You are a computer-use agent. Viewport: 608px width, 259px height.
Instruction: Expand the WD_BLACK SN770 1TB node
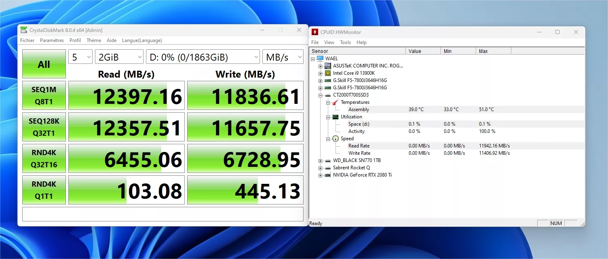click(x=320, y=160)
